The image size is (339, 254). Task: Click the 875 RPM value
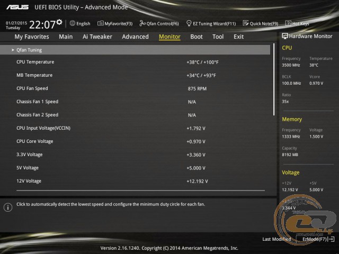197,89
